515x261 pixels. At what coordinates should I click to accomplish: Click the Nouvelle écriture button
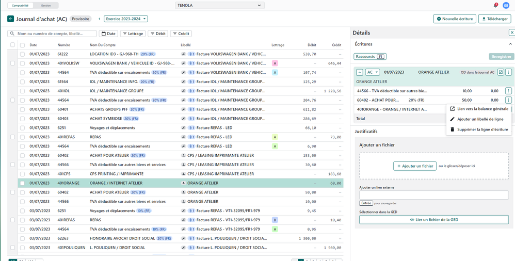pyautogui.click(x=455, y=19)
